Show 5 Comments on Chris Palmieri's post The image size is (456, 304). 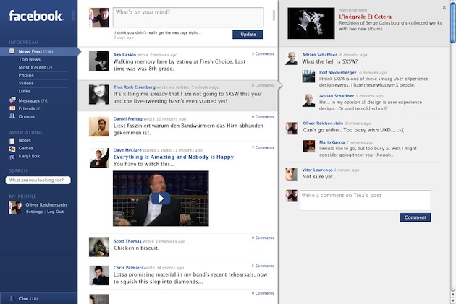[x=263, y=266]
